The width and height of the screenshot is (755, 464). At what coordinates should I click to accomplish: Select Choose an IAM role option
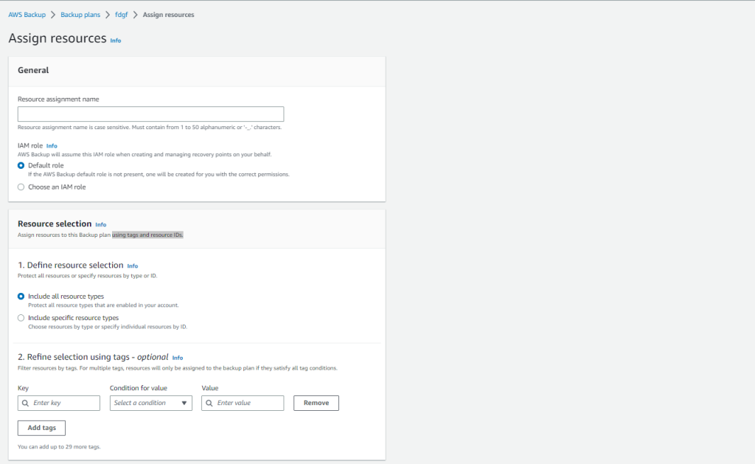pos(21,187)
